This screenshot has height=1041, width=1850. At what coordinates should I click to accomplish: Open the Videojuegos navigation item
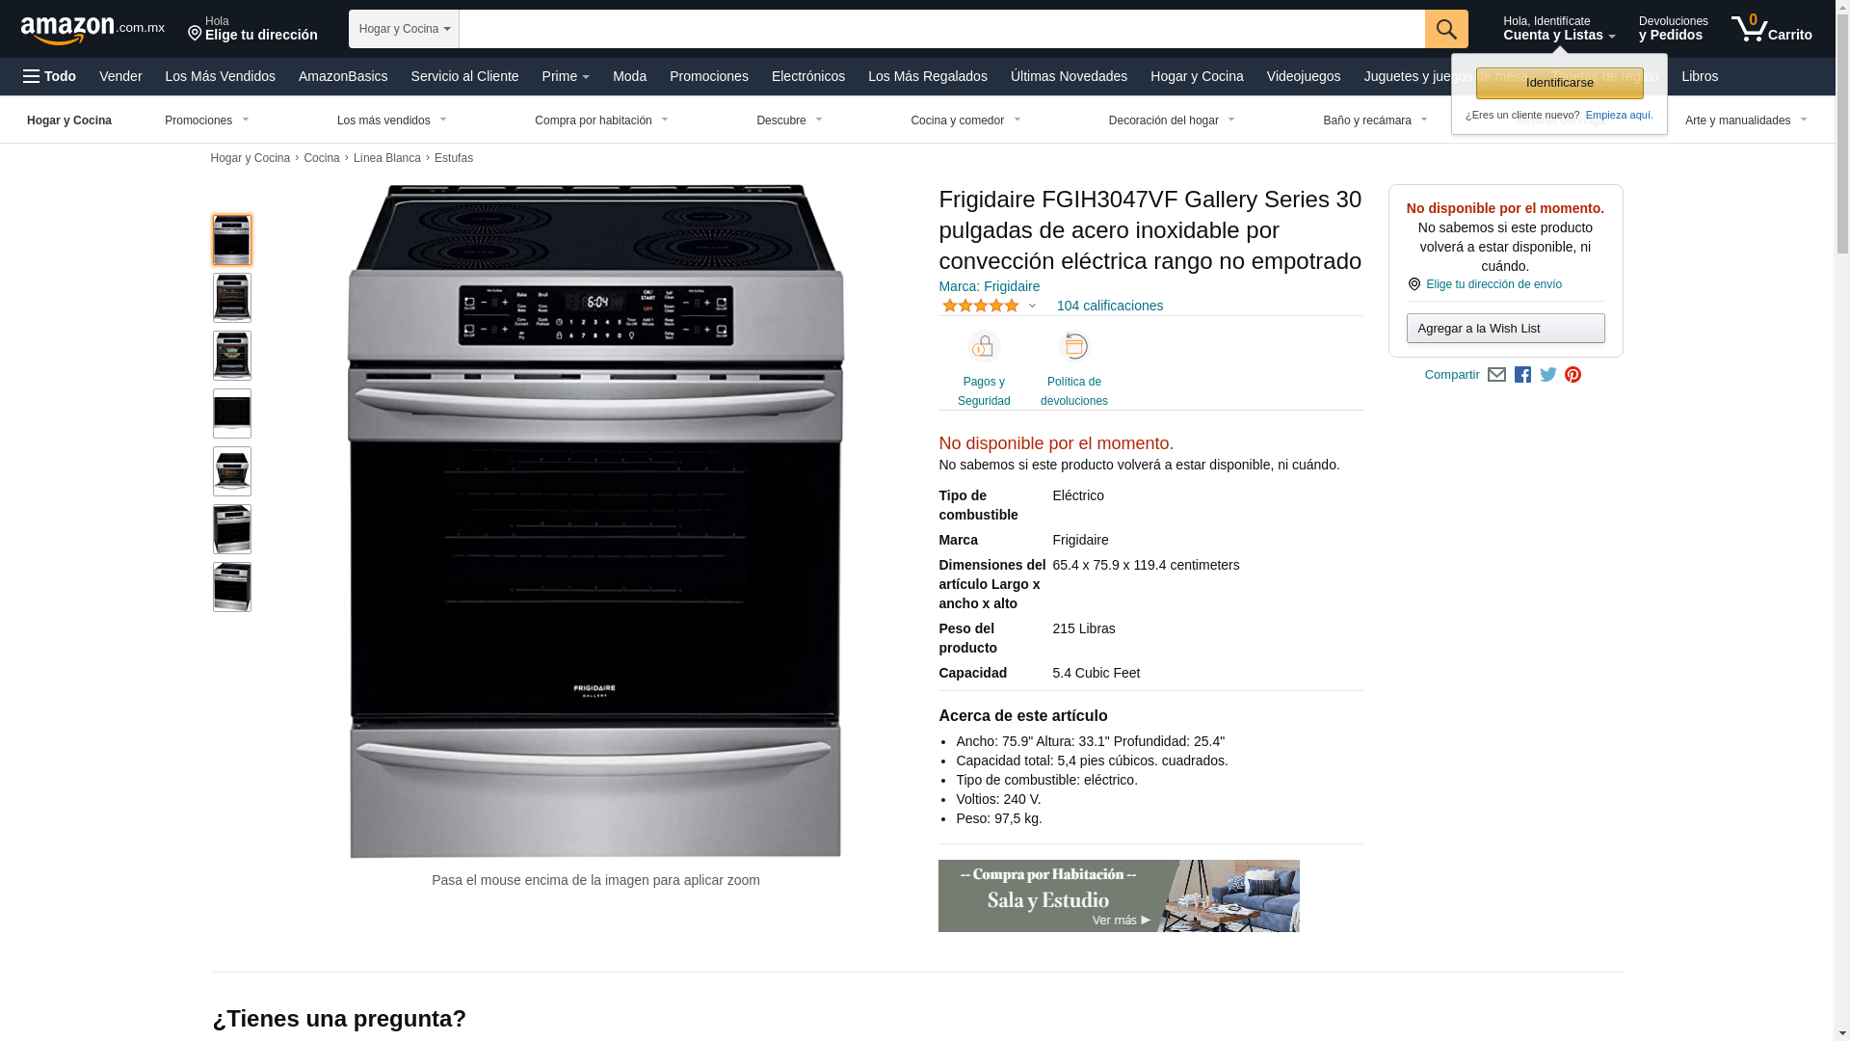click(x=1303, y=76)
